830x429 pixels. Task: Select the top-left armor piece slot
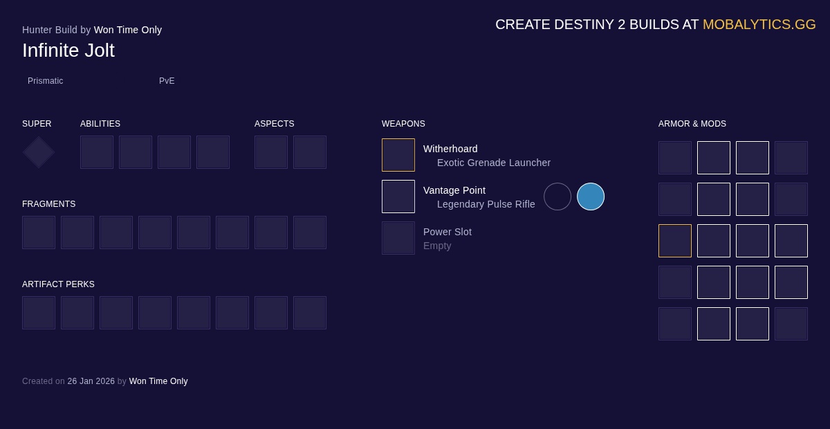pos(675,158)
